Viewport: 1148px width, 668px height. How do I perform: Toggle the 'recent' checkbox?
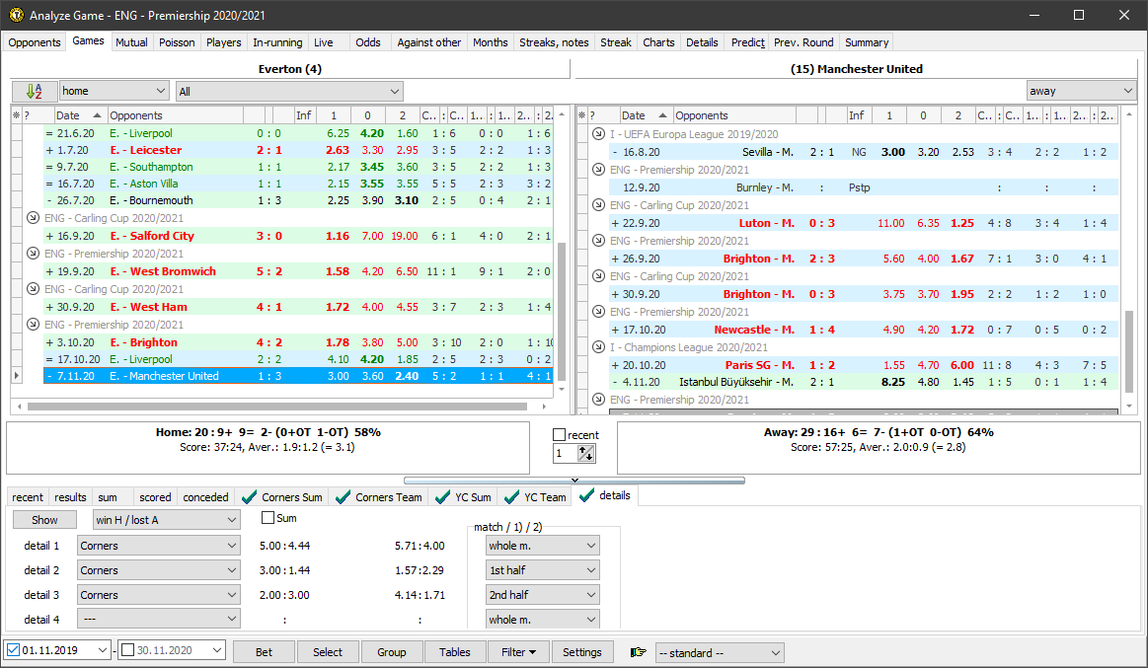560,435
